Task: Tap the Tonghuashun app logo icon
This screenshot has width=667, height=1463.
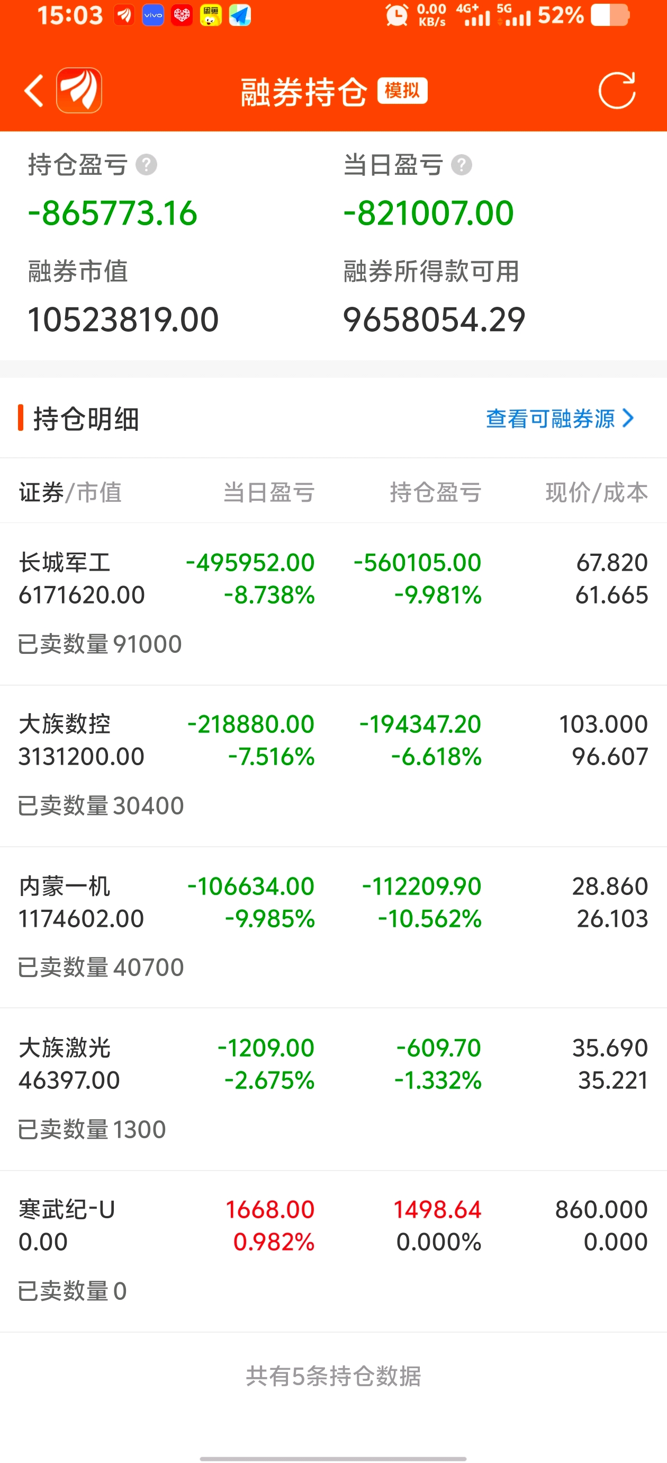Action: pos(79,90)
